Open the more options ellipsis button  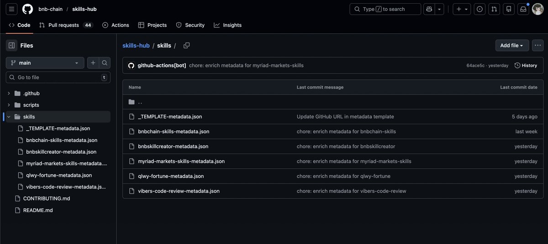click(x=537, y=46)
